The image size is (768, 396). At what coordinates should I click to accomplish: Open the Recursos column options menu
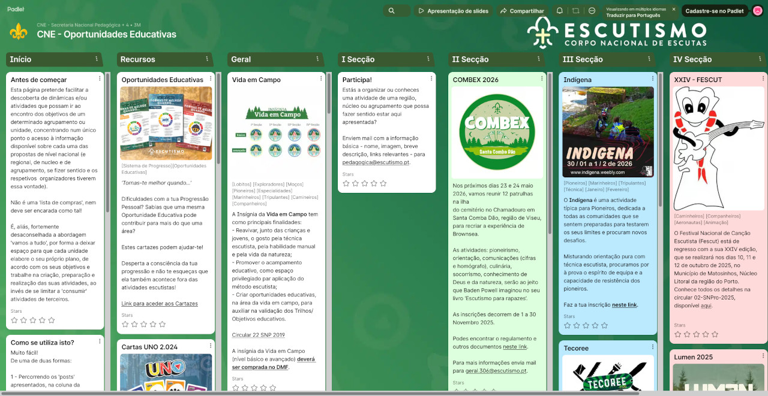tap(207, 59)
